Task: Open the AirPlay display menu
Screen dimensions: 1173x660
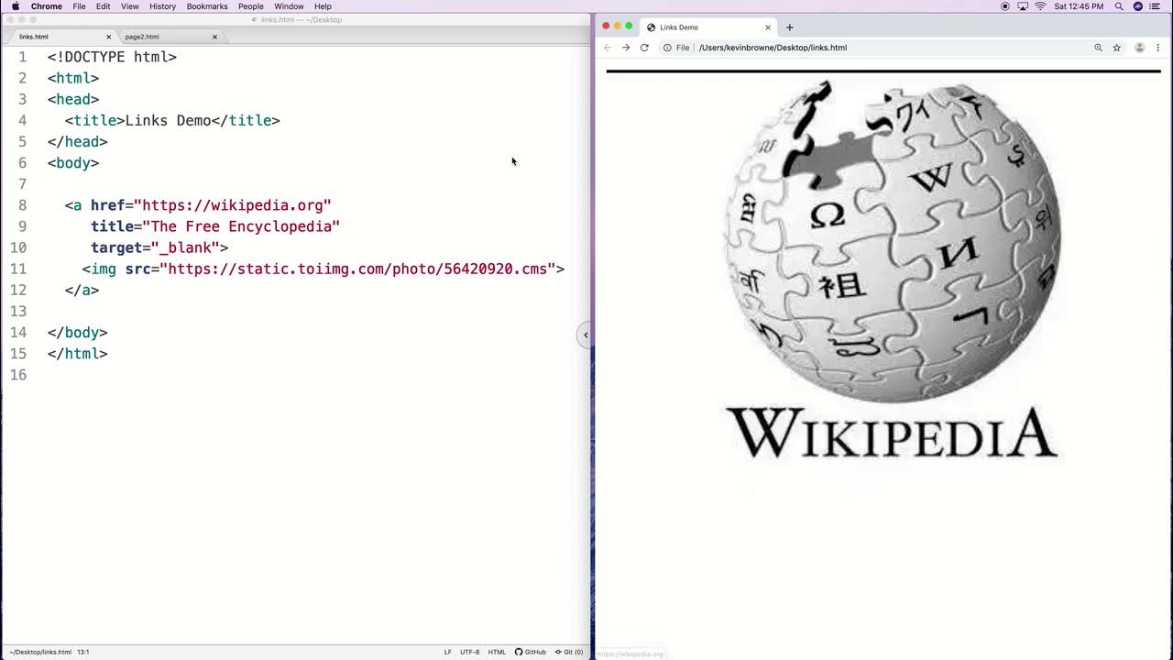Action: point(1023,6)
